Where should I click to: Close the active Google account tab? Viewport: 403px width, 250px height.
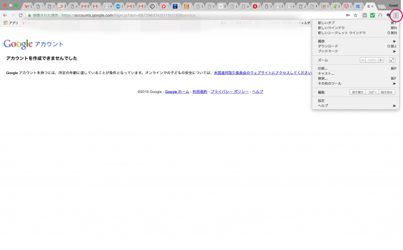[x=372, y=6]
